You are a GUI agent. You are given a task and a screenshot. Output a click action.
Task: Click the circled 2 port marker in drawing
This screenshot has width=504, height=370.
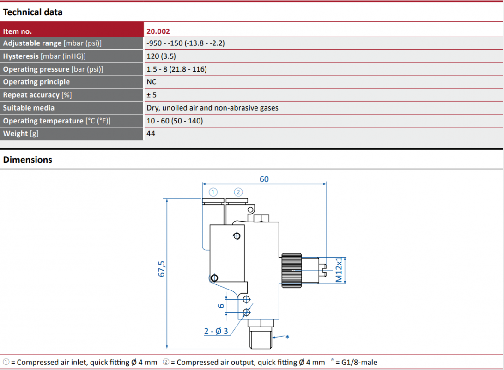pyautogui.click(x=238, y=192)
